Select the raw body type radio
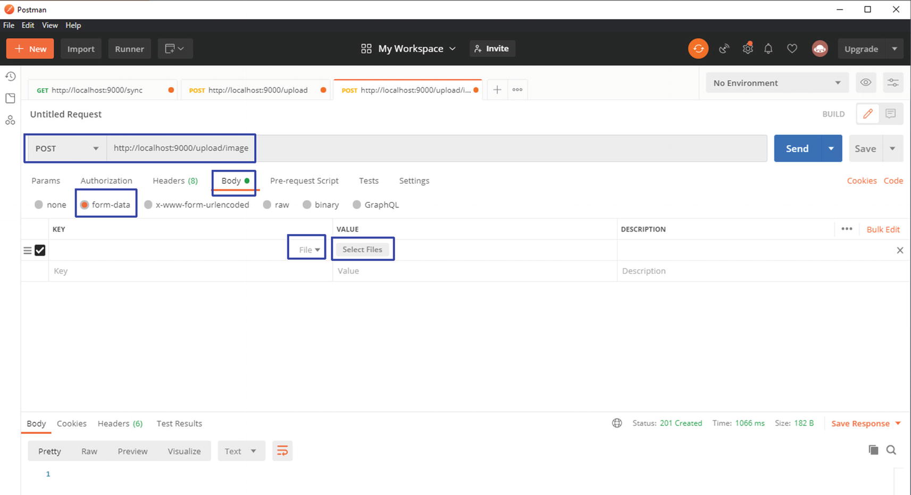Viewport: 911px width, 495px height. click(x=268, y=204)
